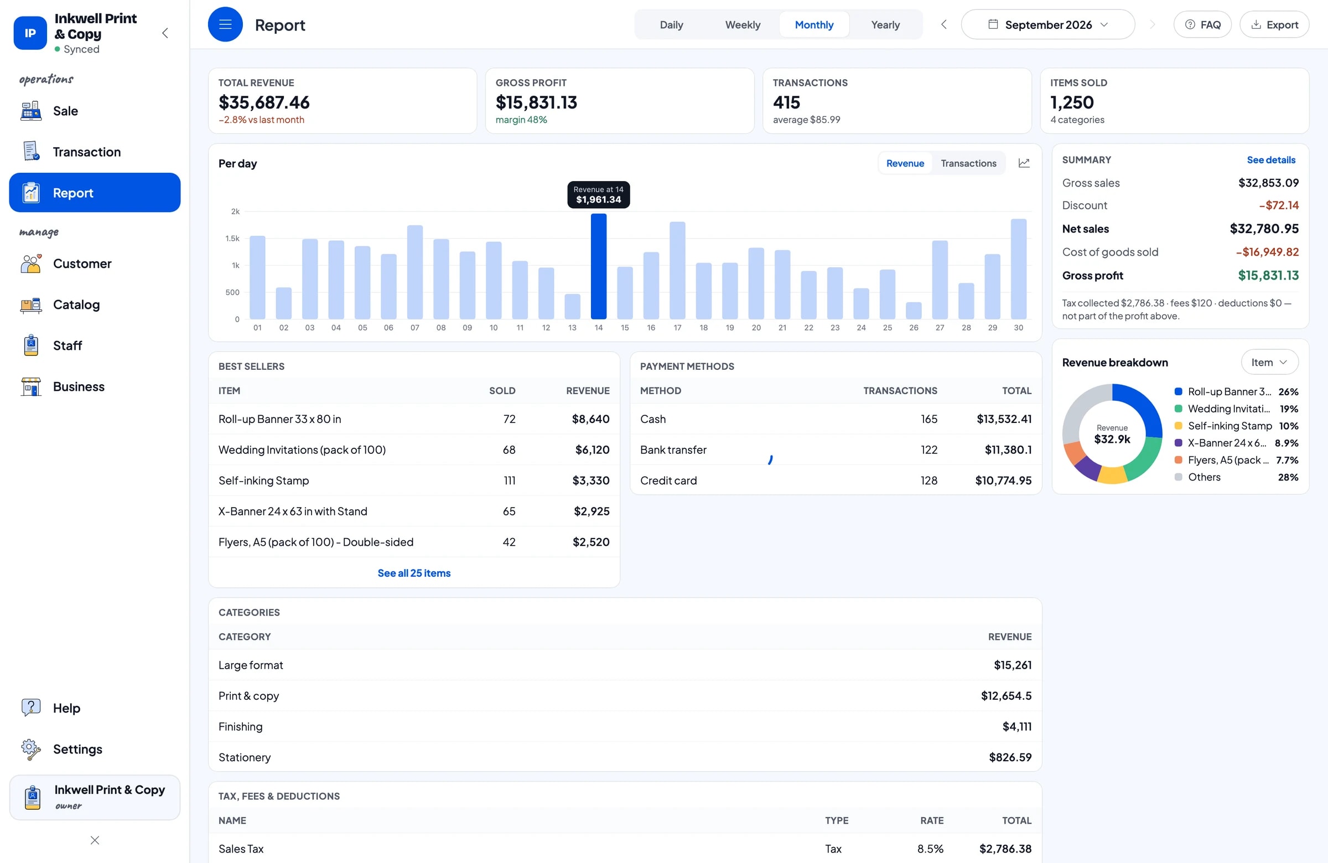Click the Large format category row

625,665
